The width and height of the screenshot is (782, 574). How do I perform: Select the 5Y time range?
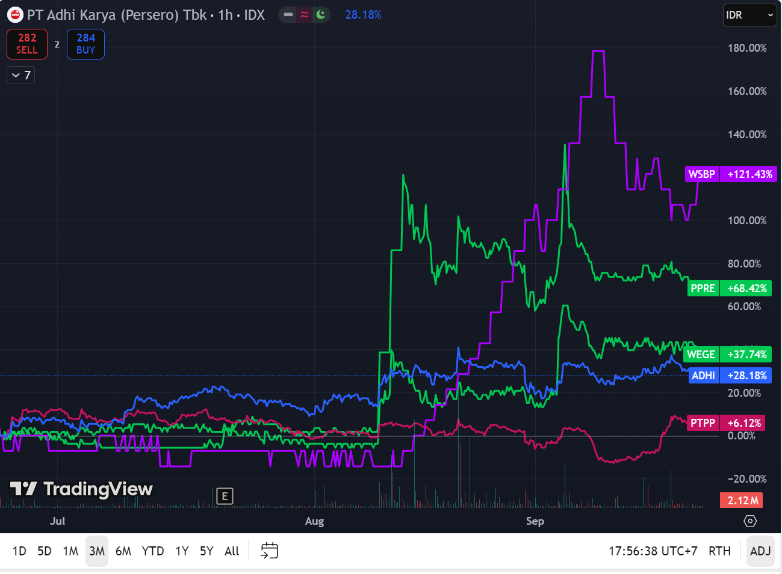[206, 551]
